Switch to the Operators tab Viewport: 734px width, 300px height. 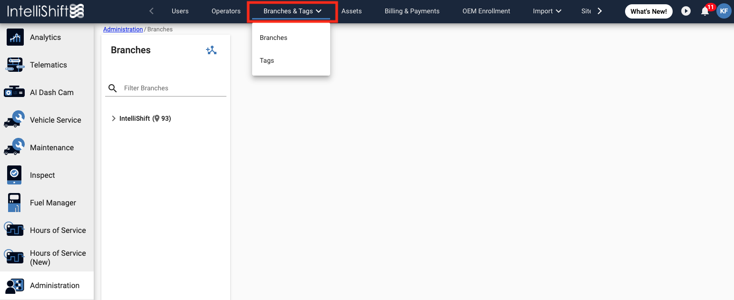[x=226, y=11]
